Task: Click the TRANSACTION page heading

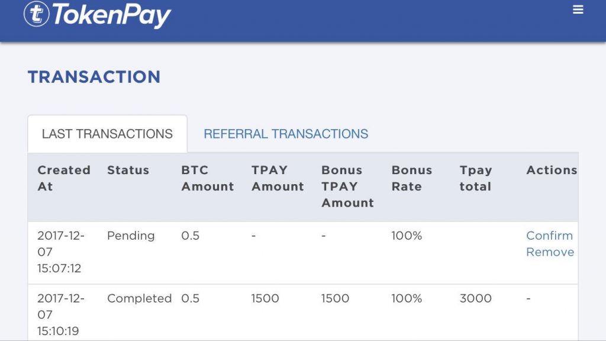Action: [x=94, y=77]
